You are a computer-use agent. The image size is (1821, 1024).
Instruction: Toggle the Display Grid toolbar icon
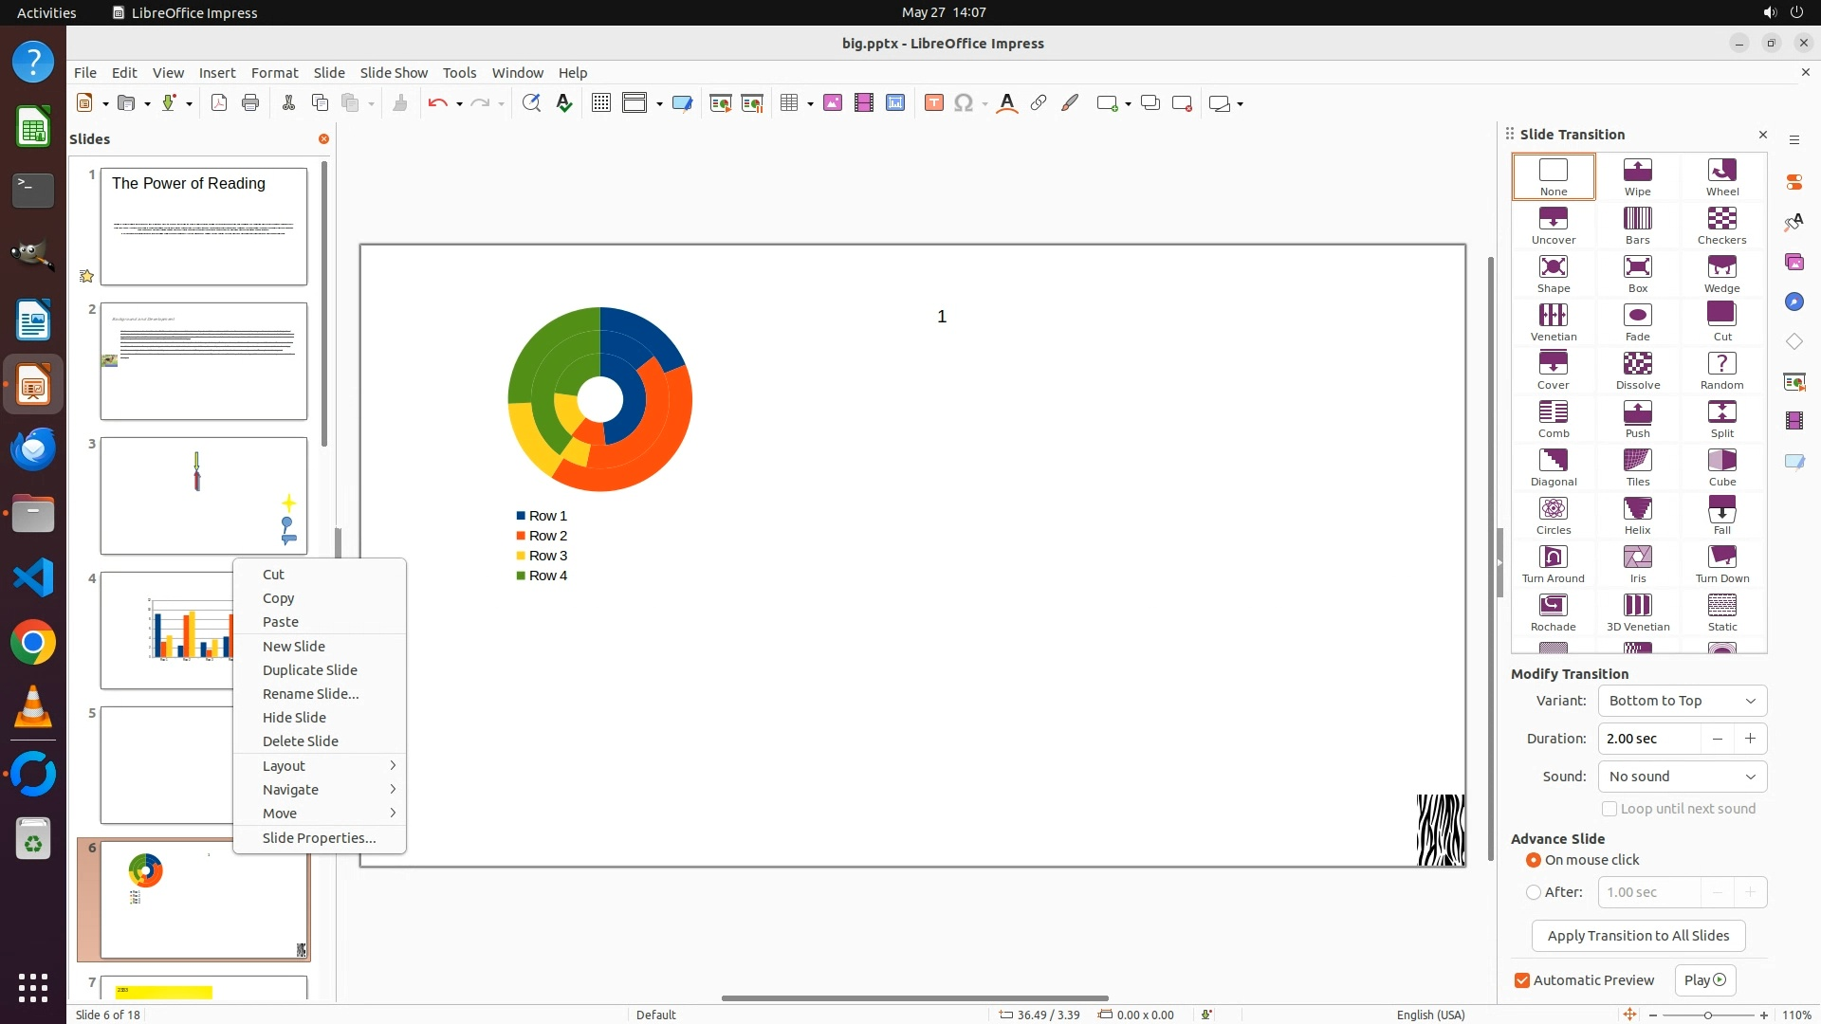[x=600, y=103]
